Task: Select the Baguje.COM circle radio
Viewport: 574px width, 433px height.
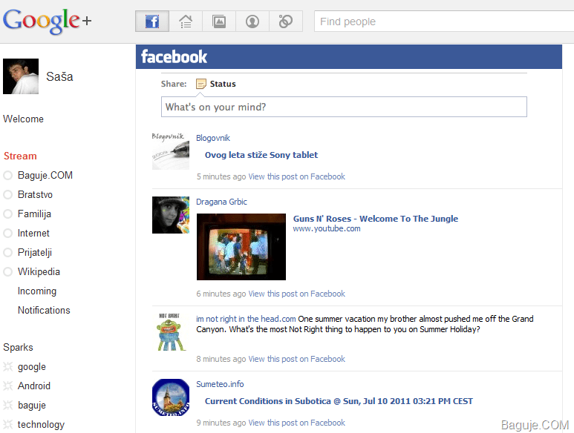Action: click(7, 176)
